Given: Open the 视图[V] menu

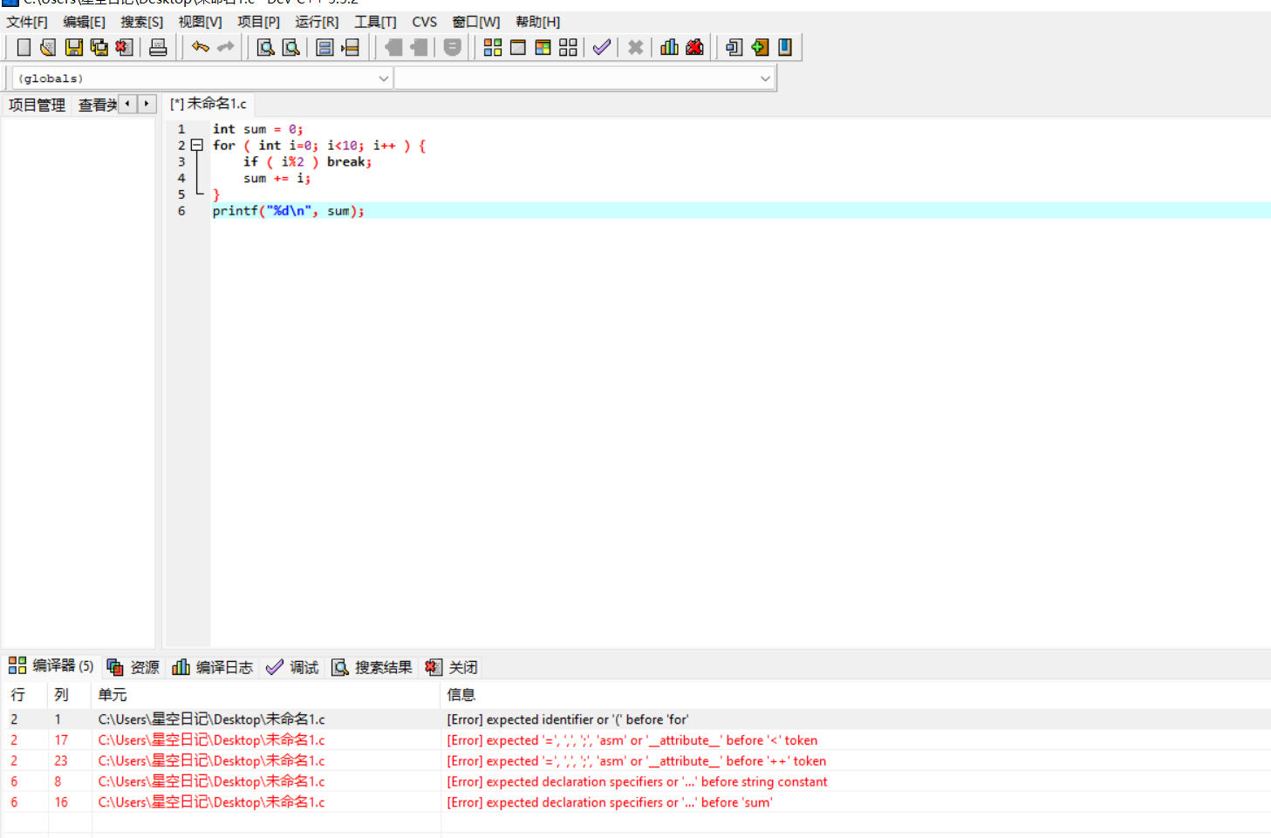Looking at the screenshot, I should click(x=200, y=22).
